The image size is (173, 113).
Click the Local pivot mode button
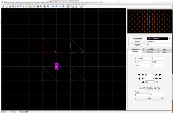(x=149, y=98)
